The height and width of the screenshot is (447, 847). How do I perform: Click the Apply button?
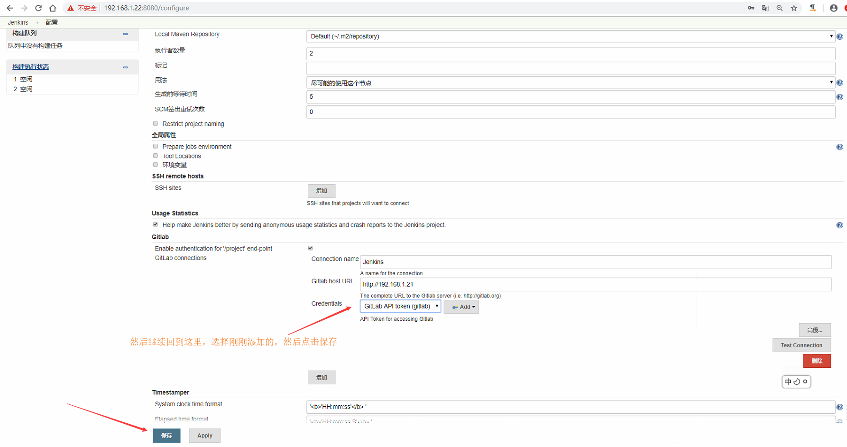click(205, 436)
